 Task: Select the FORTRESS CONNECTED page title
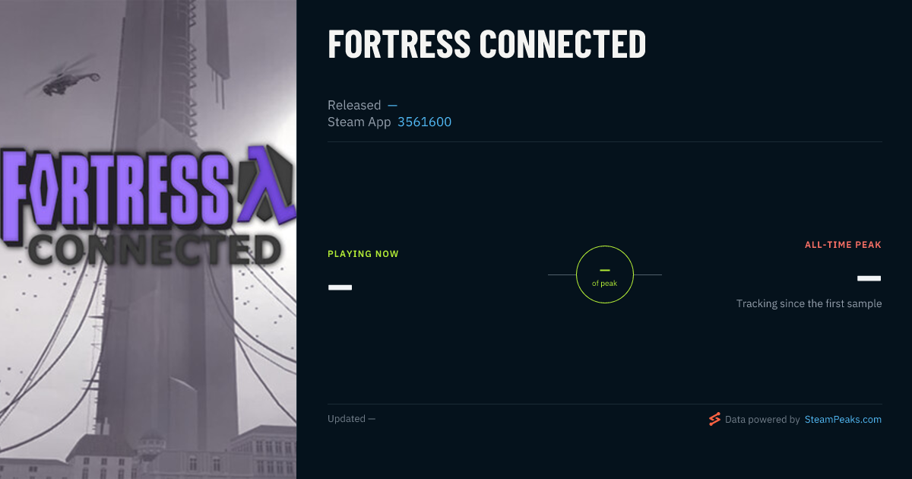[486, 44]
